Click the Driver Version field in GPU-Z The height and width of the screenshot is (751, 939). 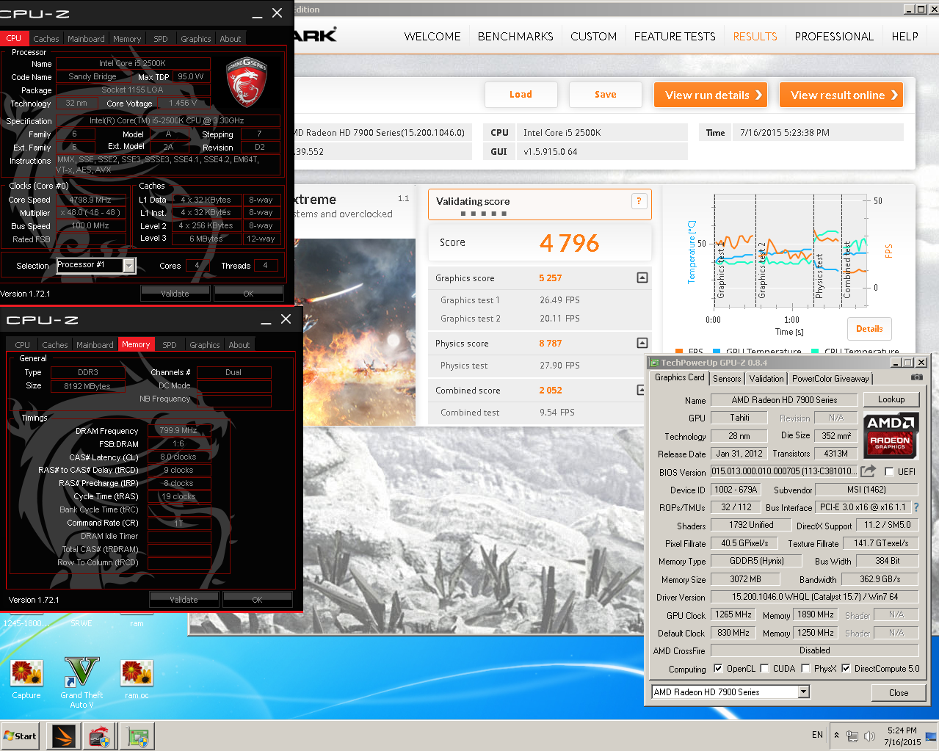click(815, 597)
